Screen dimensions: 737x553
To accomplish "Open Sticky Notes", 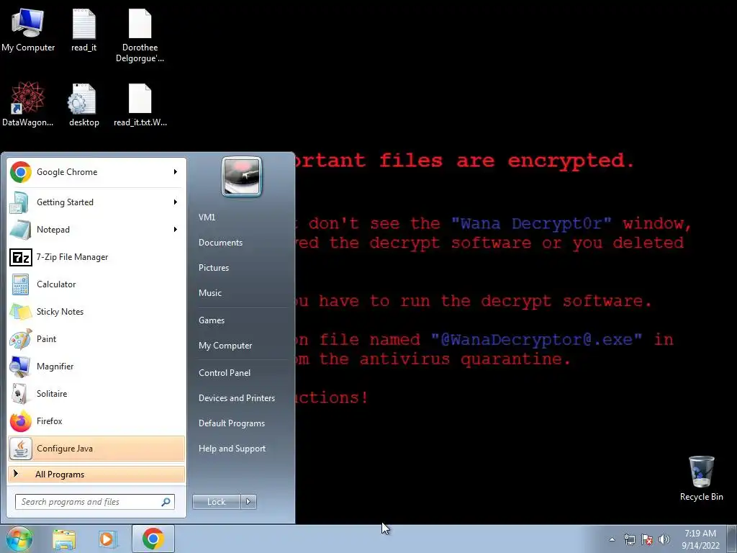I will (x=96, y=311).
